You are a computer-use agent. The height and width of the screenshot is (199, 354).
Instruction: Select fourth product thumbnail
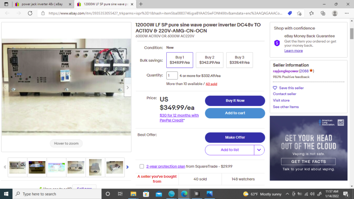coord(76,167)
